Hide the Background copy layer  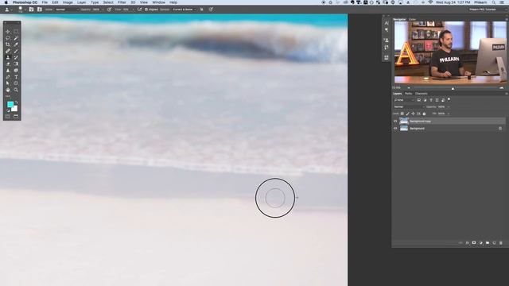point(395,122)
